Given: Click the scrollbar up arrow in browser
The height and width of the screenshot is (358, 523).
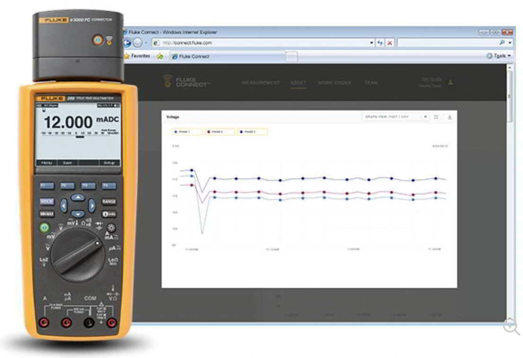Looking at the screenshot, I should click(509, 68).
